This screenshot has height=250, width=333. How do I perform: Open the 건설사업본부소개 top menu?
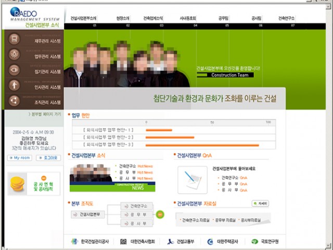pos(83,18)
